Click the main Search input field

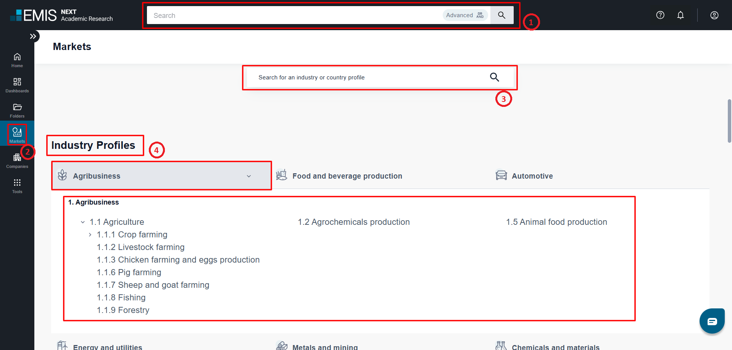coord(294,15)
